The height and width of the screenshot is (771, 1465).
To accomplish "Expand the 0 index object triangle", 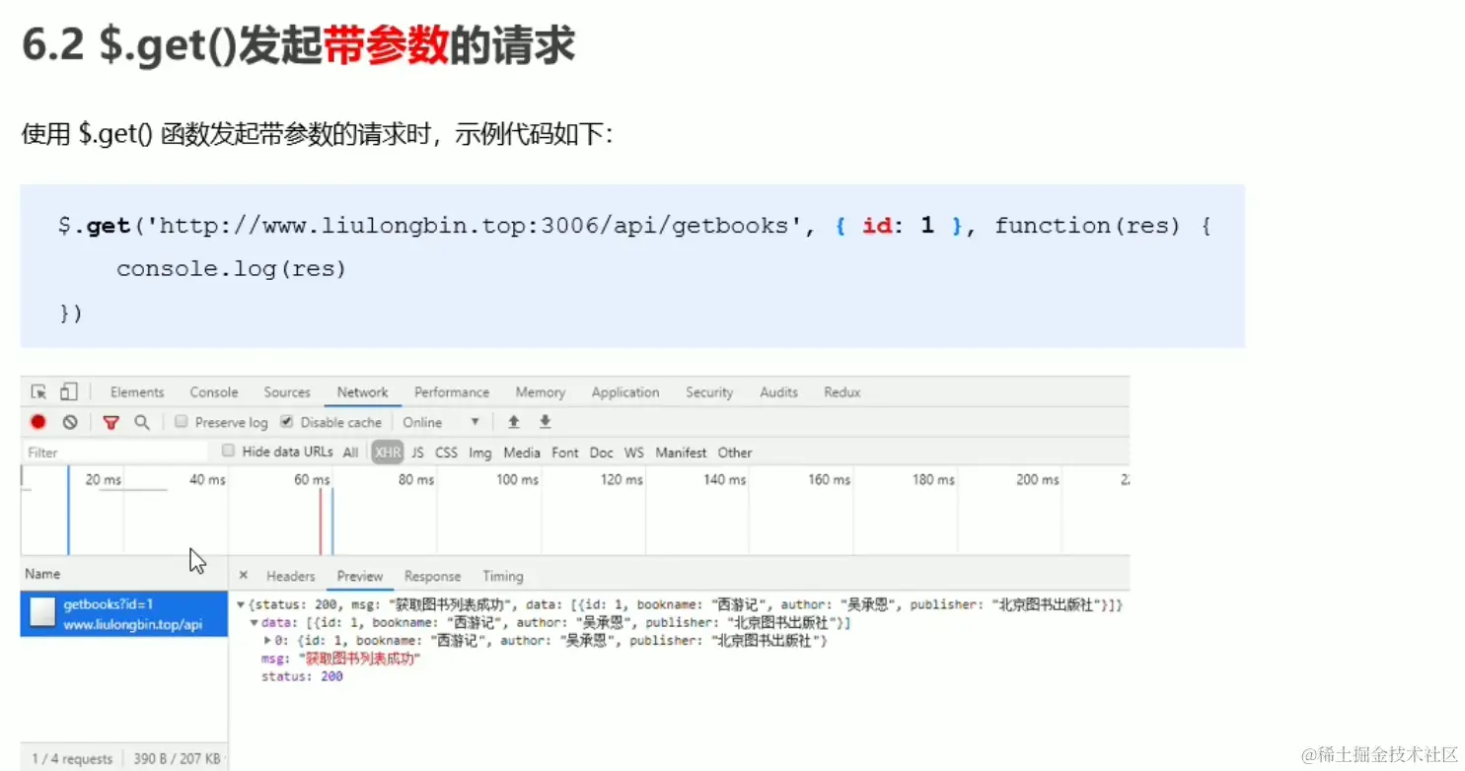I will (x=268, y=641).
